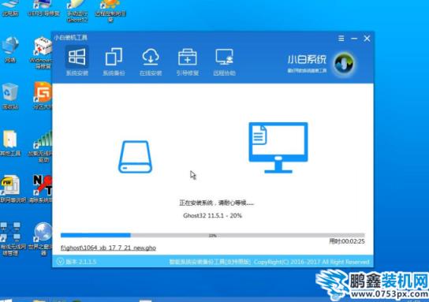
Task: Open the 有线无线网络管理 network shortcut
Action: tap(13, 239)
